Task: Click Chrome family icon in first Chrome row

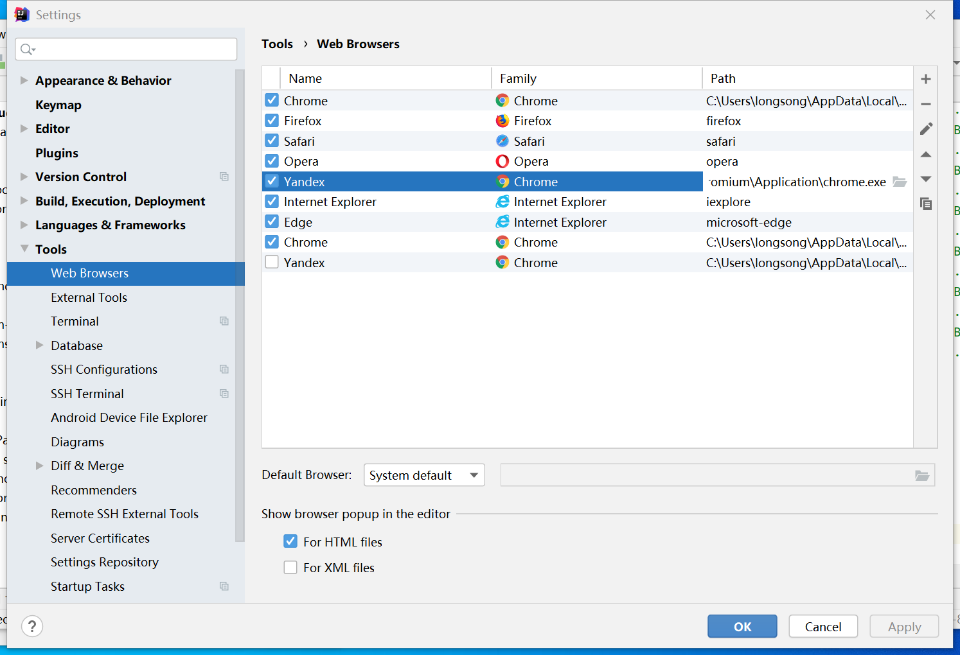Action: point(502,101)
